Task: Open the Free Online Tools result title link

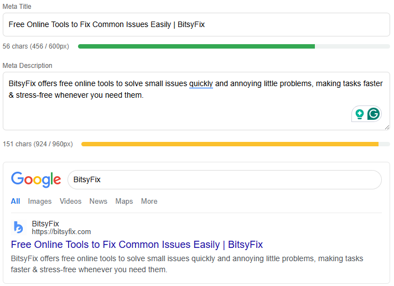Action: pyautogui.click(x=137, y=245)
